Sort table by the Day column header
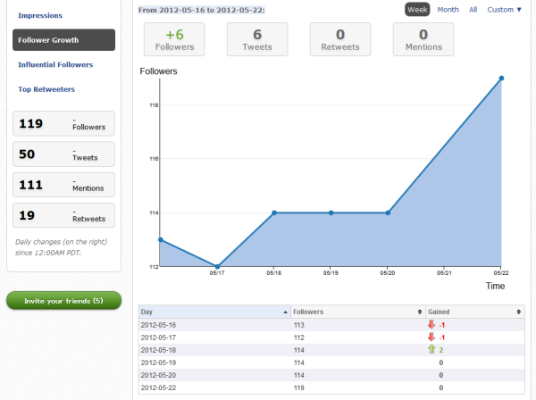536x400 pixels. [x=214, y=312]
